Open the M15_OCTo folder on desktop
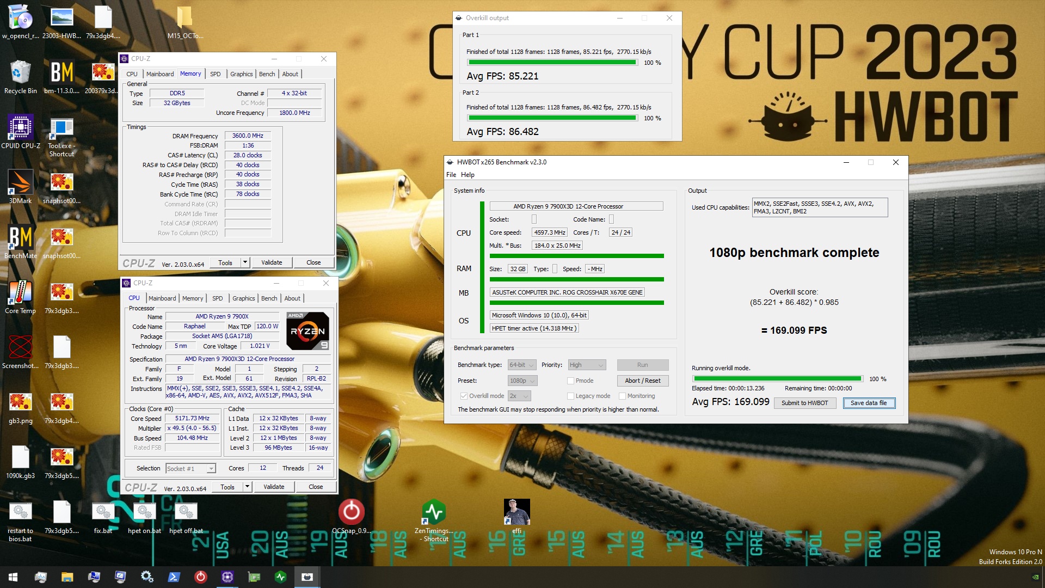Viewport: 1045px width, 588px height. [x=185, y=22]
